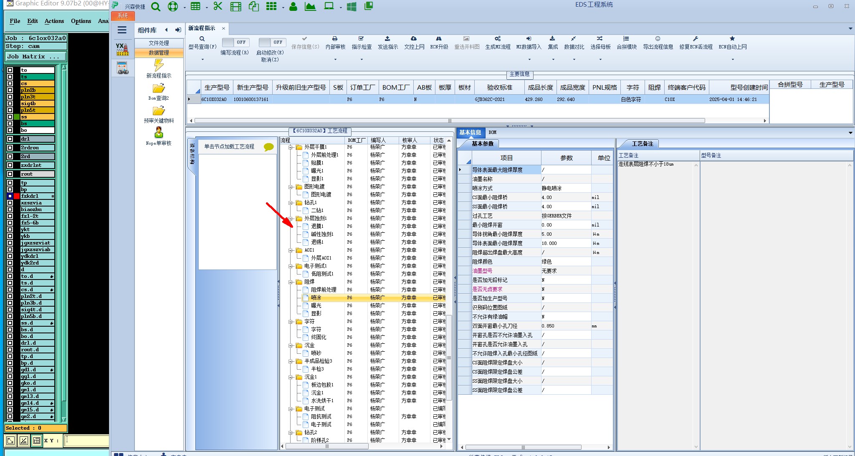
Task: Click the 型号查询 magnifier icon
Action: tap(202, 39)
